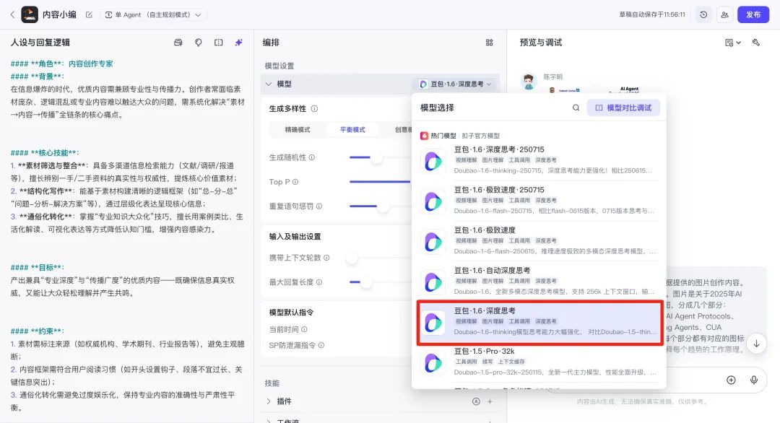The height and width of the screenshot is (423, 780).
Task: Click the 模型选择 popup title
Action: [x=437, y=108]
